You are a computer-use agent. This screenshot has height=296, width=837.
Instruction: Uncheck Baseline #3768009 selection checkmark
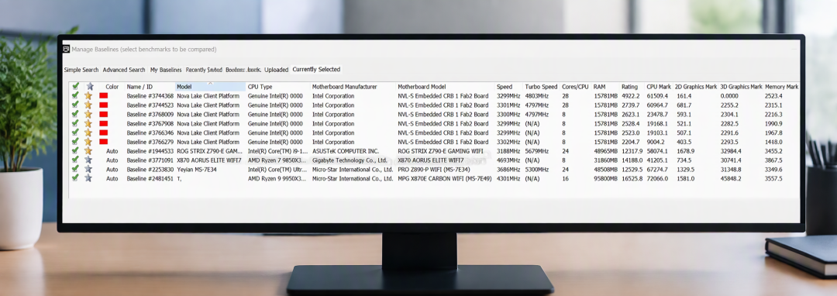[x=75, y=114]
